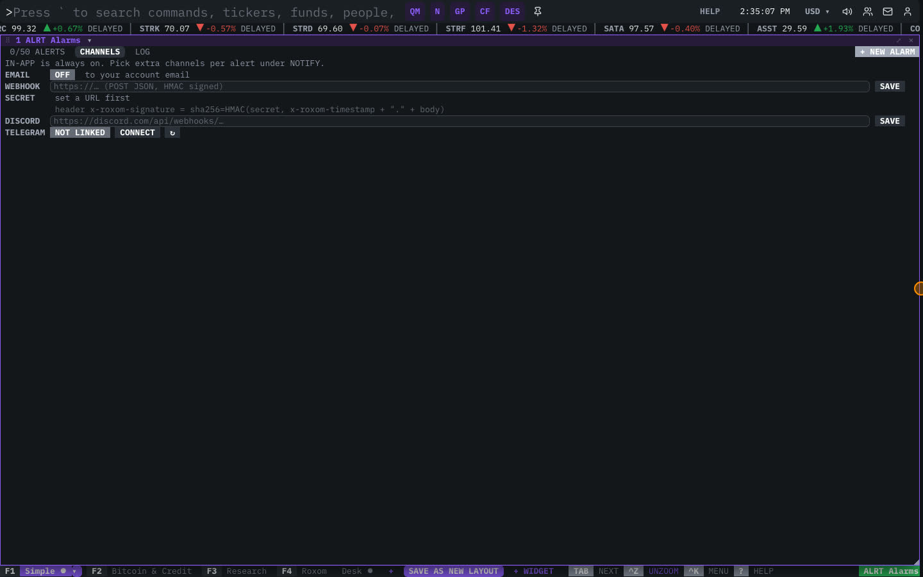Click the + NEW ALARM button

(887, 52)
